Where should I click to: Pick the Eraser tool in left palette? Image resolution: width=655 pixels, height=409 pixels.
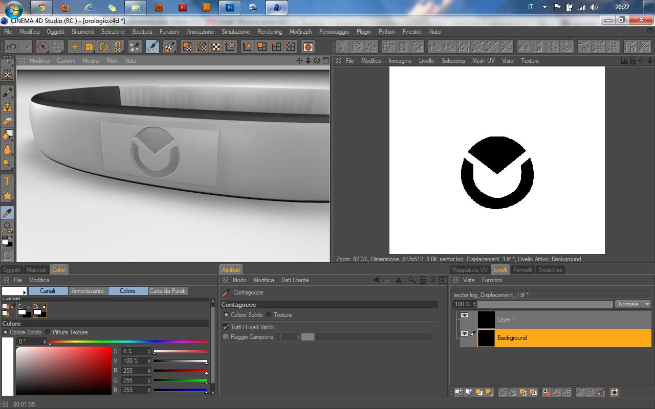coord(7,121)
